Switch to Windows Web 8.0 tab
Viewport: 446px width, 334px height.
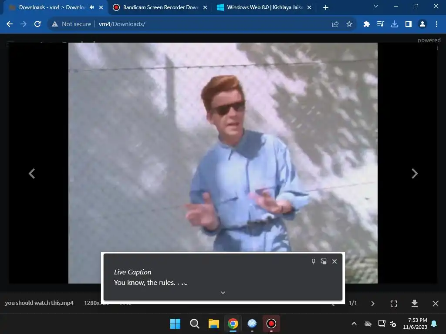(264, 7)
